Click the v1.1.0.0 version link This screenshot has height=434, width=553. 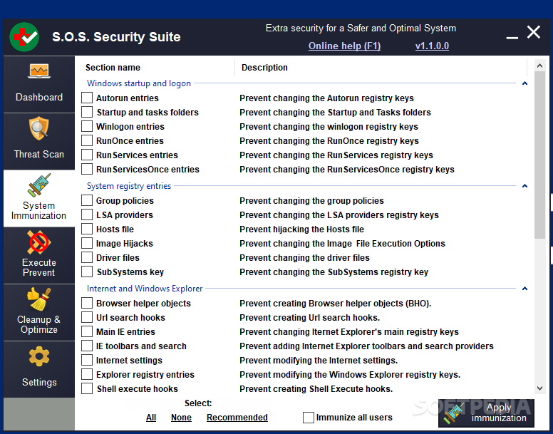coord(432,46)
